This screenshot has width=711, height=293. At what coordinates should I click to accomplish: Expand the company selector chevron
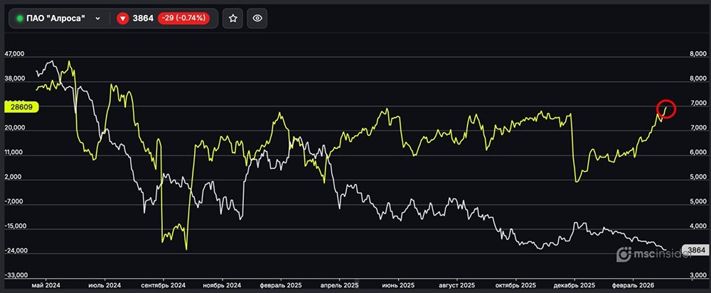coord(97,18)
